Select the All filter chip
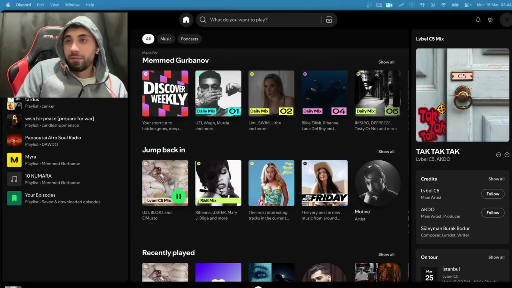The width and height of the screenshot is (512, 288). (148, 39)
